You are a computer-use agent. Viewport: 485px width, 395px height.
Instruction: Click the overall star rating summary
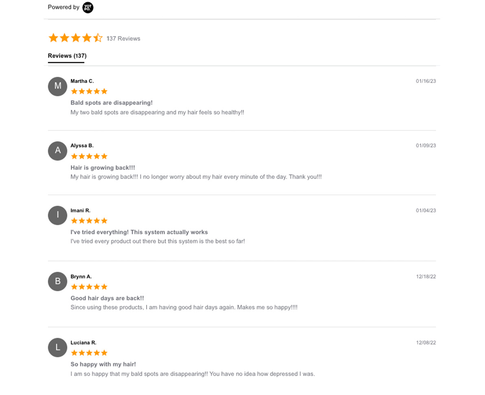[x=75, y=38]
